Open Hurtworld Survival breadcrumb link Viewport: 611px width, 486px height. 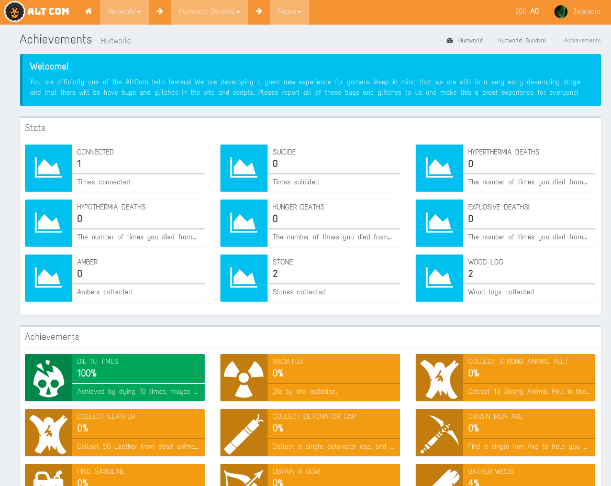(x=521, y=40)
